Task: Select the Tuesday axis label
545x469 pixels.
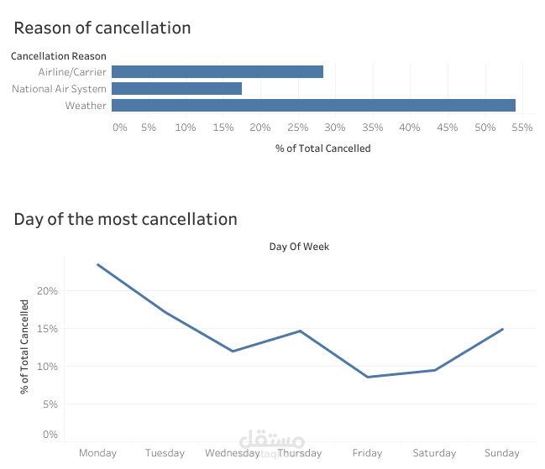Action: [x=165, y=453]
